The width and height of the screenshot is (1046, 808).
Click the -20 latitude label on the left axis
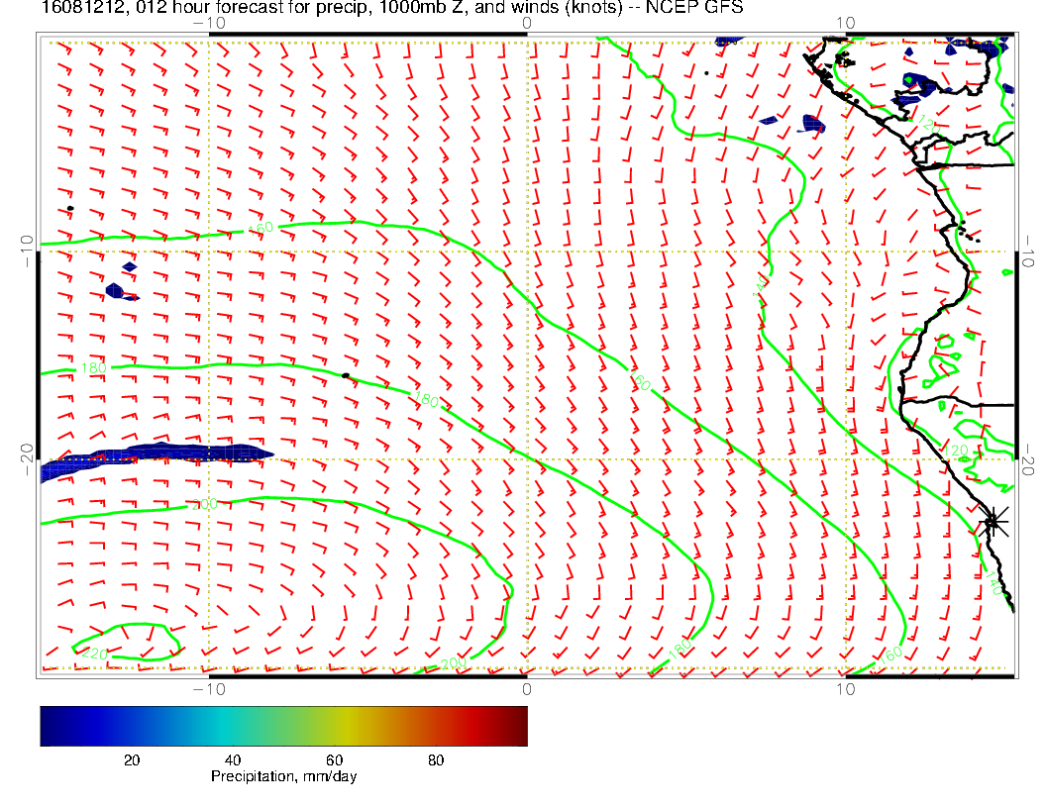click(27, 458)
